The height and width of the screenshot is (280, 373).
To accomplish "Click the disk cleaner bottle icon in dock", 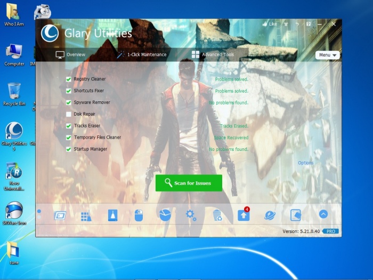I will coord(112,215).
